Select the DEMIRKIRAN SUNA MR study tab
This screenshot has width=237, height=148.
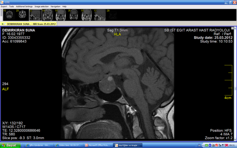(29, 24)
